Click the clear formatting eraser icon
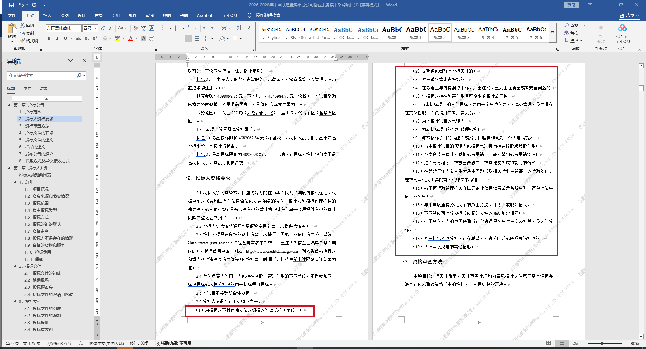This screenshot has width=646, height=349. click(135, 28)
